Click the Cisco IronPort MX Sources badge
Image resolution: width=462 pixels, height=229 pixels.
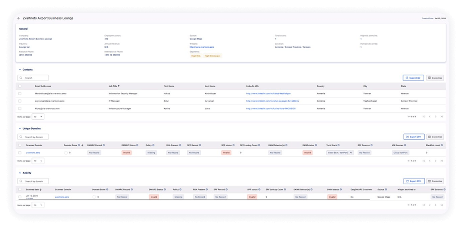(x=401, y=153)
